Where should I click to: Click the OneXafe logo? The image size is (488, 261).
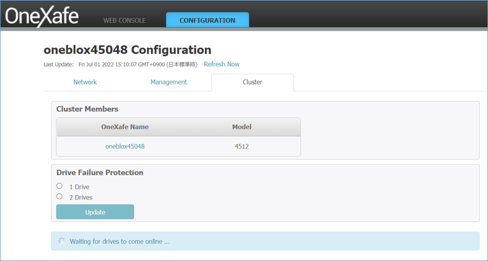(42, 16)
